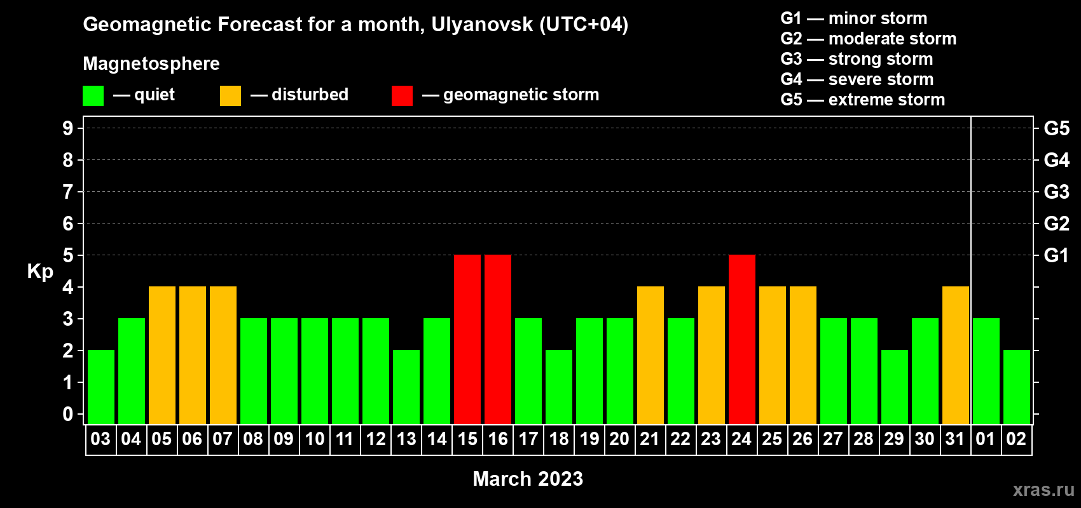Click the 'G3 — strong storm' legend line
This screenshot has width=1081, height=508.
pos(857,59)
